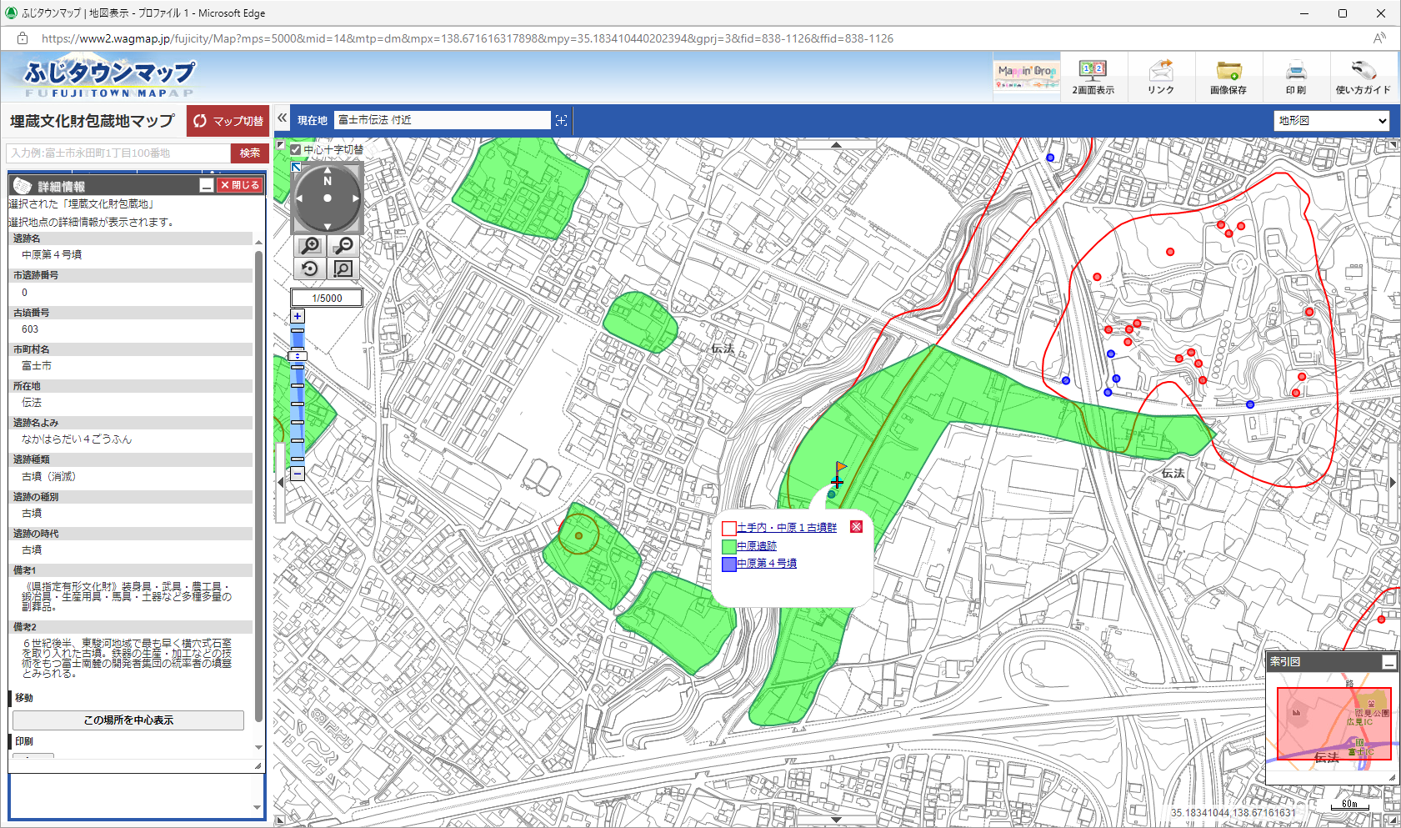Select 中原遺跡 in the map popup

[x=757, y=546]
